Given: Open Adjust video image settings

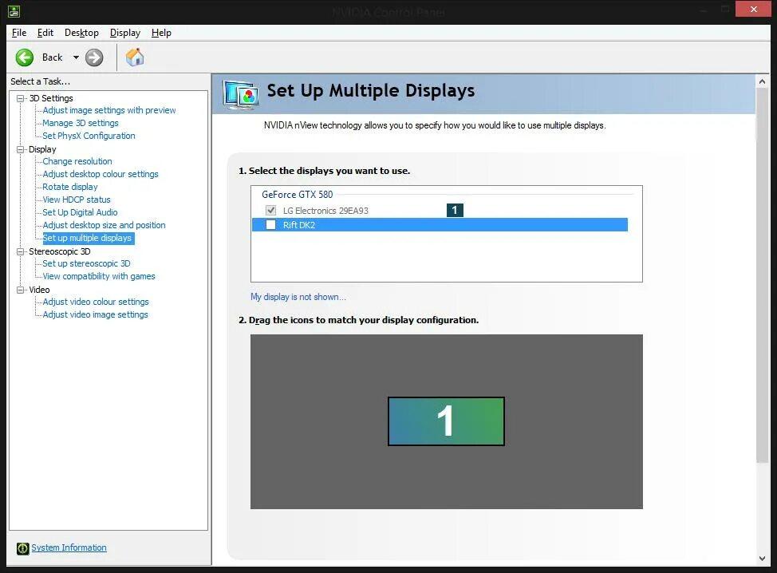Looking at the screenshot, I should [95, 314].
